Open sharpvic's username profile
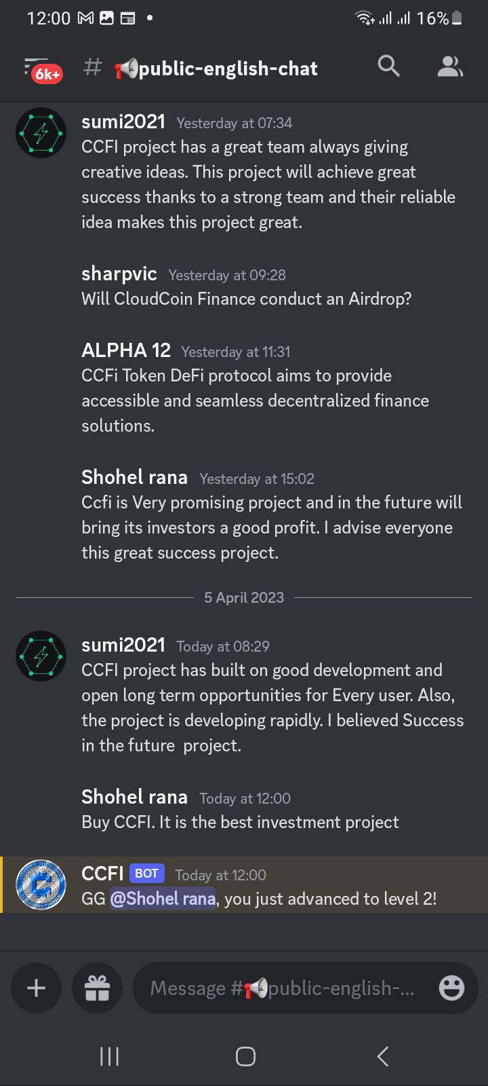 (x=119, y=274)
